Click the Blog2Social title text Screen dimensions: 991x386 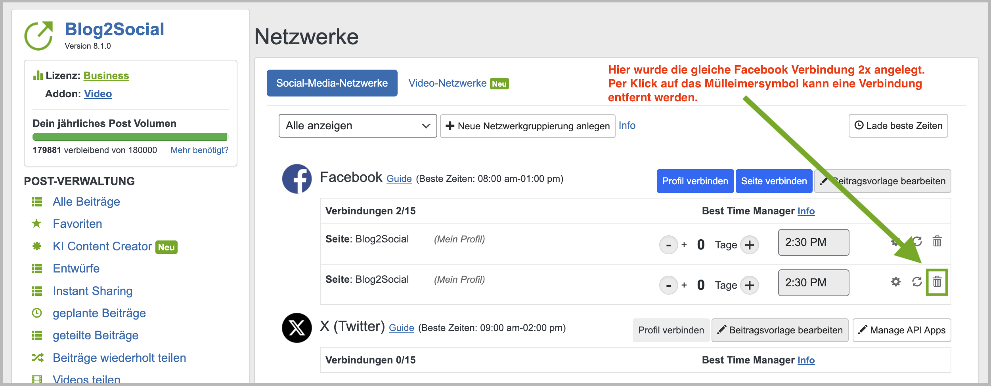(x=114, y=29)
